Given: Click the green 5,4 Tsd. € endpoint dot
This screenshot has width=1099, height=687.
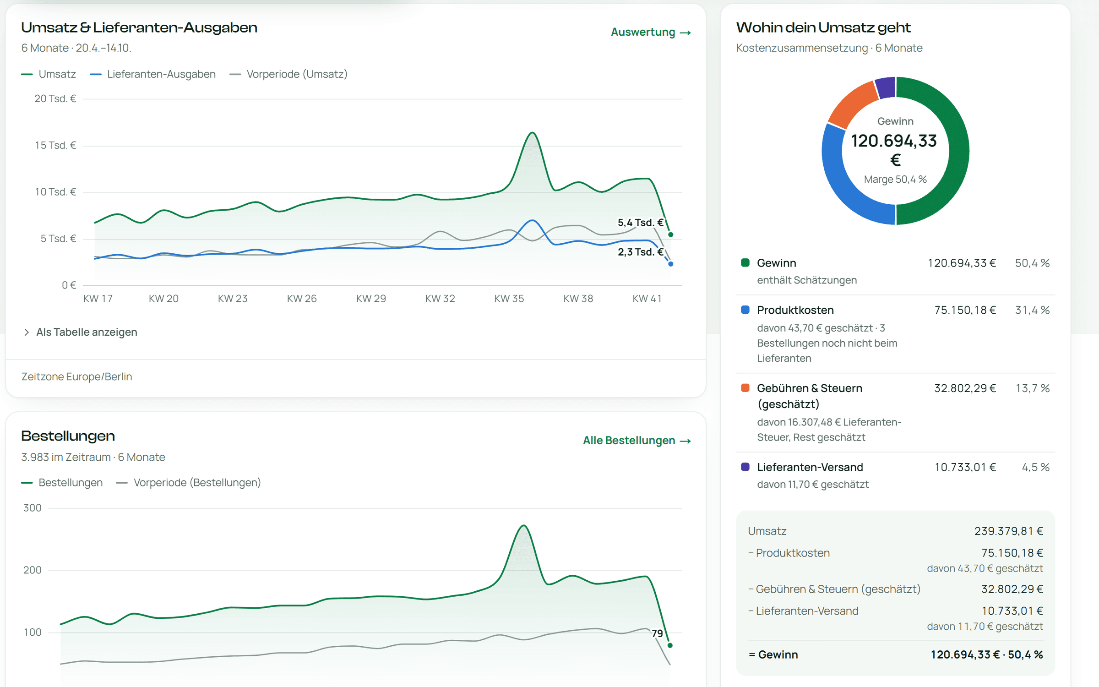Looking at the screenshot, I should (670, 234).
